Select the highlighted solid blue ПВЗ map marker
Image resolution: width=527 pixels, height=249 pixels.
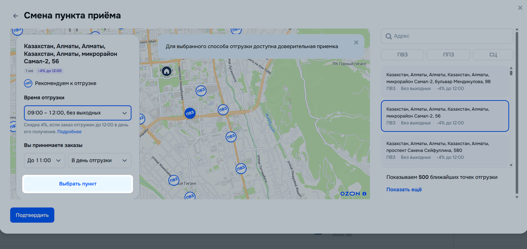(x=190, y=113)
